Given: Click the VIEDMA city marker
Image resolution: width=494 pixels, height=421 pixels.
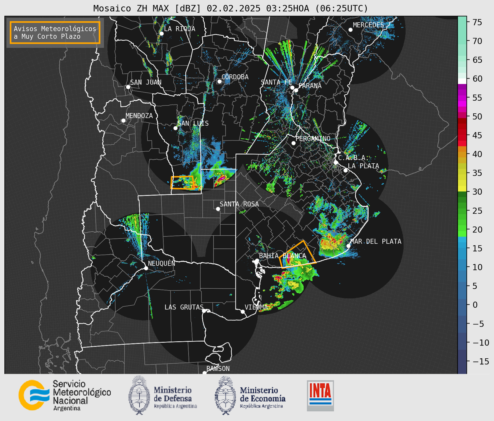Looking at the screenshot, I should (243, 312).
